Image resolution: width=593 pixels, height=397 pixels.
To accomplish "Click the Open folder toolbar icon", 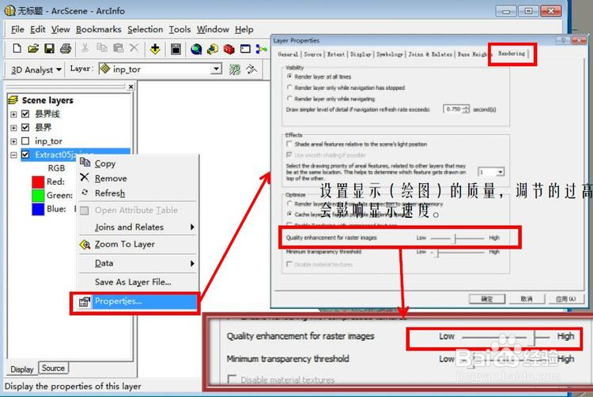I will [33, 48].
